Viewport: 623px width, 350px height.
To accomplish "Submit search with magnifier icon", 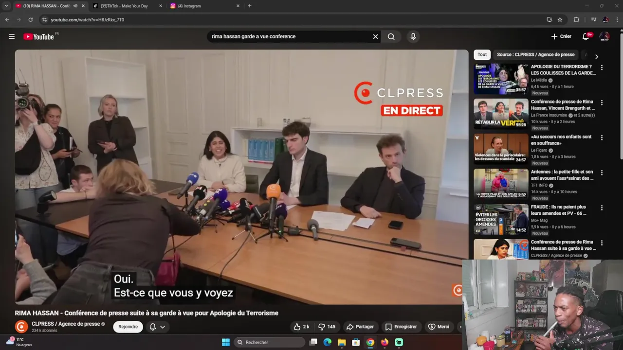I will click(x=391, y=36).
